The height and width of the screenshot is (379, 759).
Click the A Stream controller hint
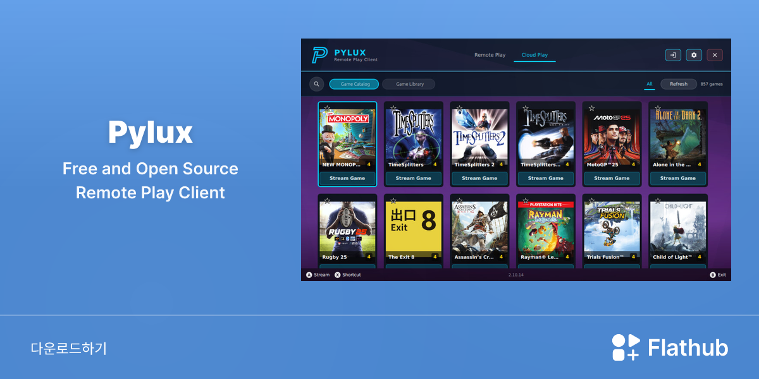click(x=318, y=275)
